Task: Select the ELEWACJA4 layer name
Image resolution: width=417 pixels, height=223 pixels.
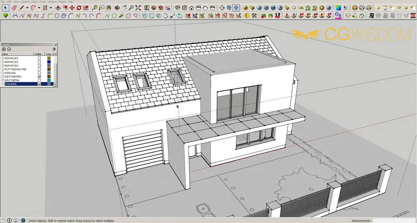Action: tap(12, 66)
